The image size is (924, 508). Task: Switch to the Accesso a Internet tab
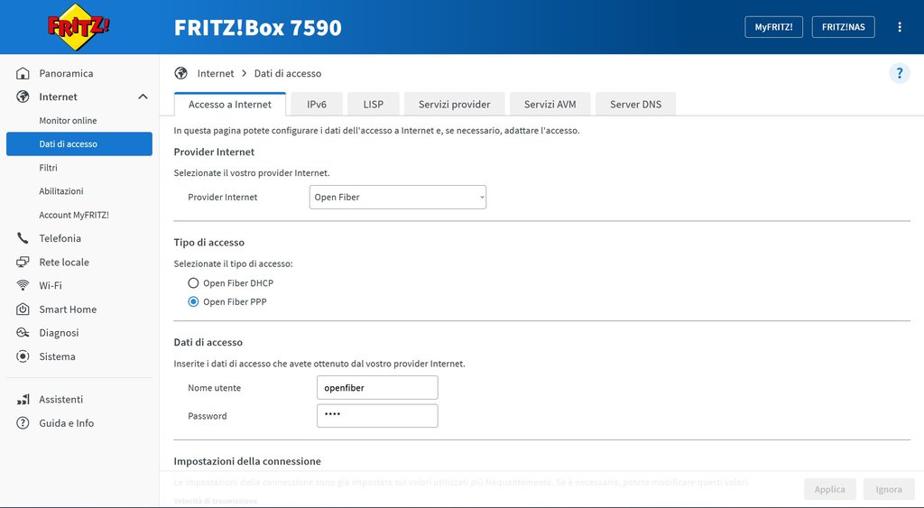tap(230, 105)
